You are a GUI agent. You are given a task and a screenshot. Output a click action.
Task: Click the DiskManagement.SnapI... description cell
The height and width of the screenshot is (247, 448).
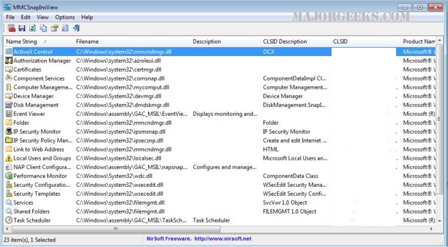tap(294, 105)
